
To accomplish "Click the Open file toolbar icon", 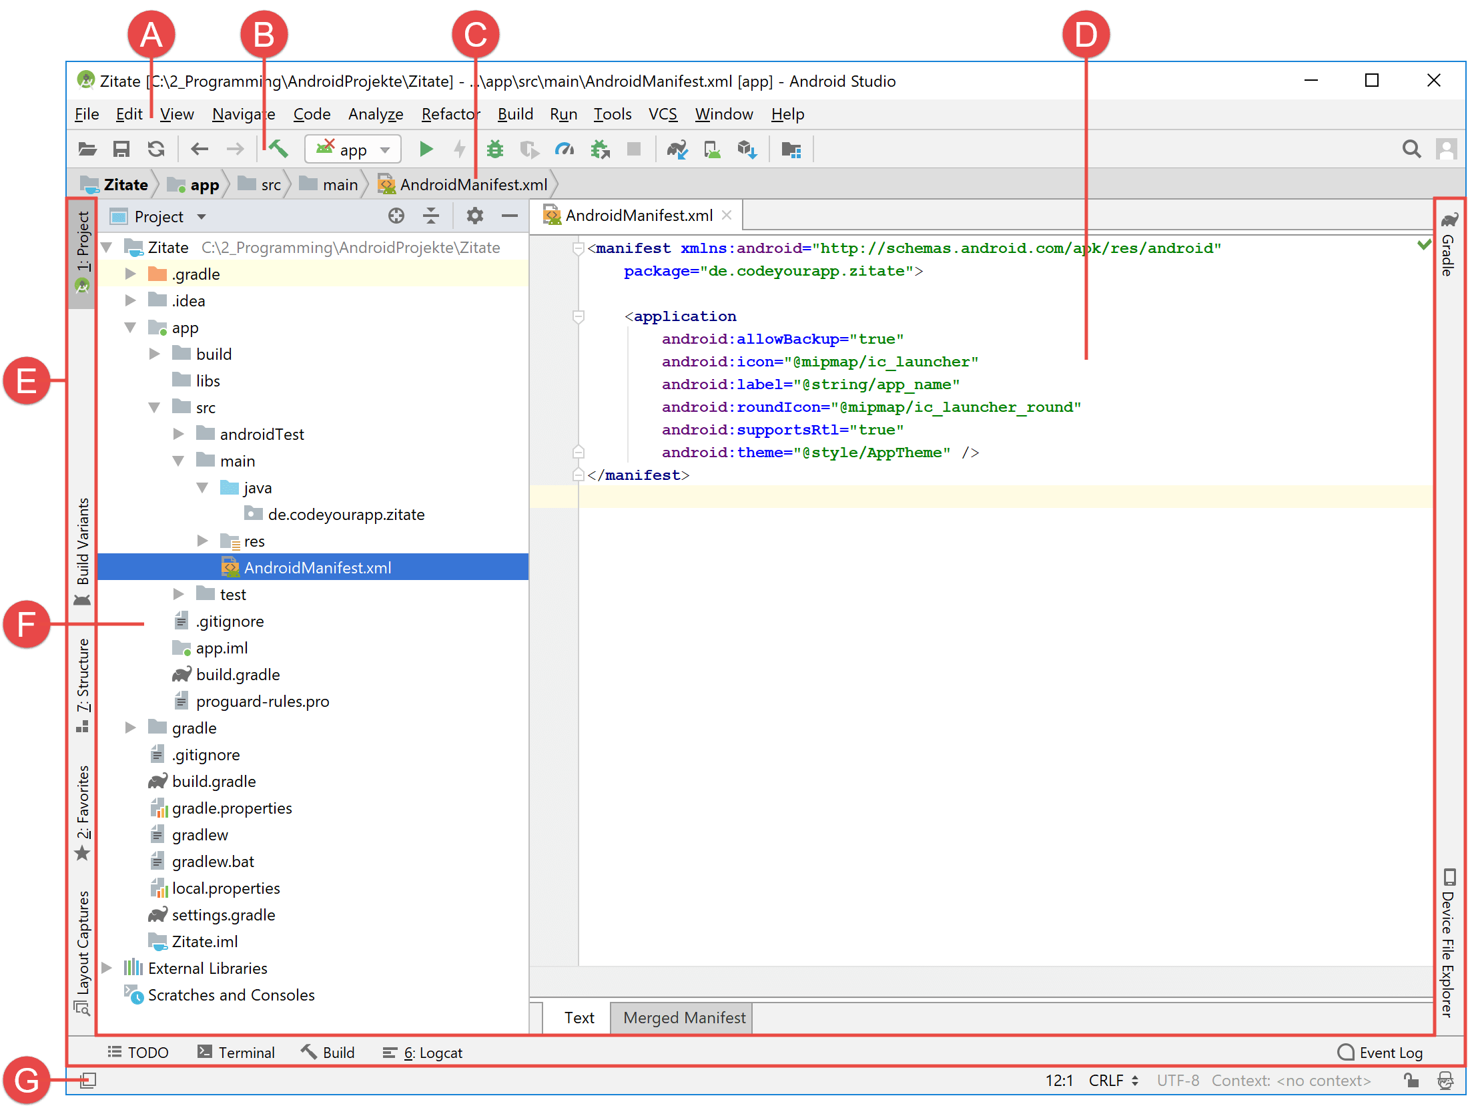I will (x=87, y=149).
